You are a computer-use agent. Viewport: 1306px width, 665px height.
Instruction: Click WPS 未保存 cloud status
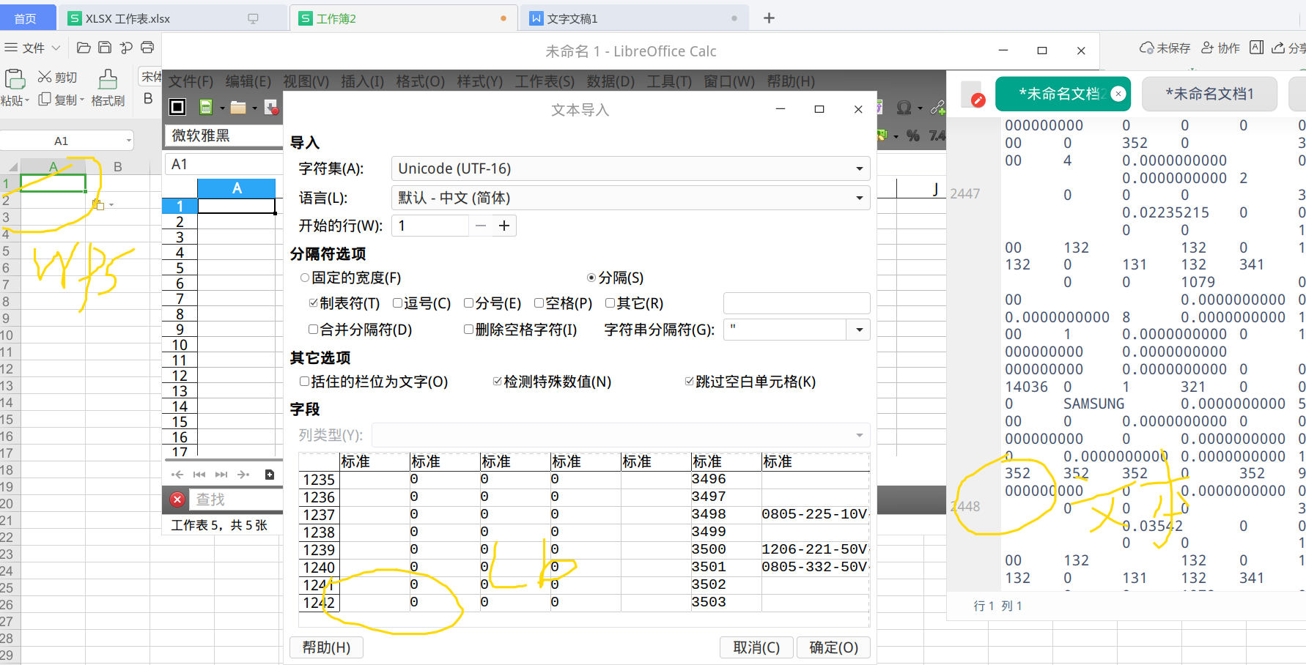pos(1165,48)
